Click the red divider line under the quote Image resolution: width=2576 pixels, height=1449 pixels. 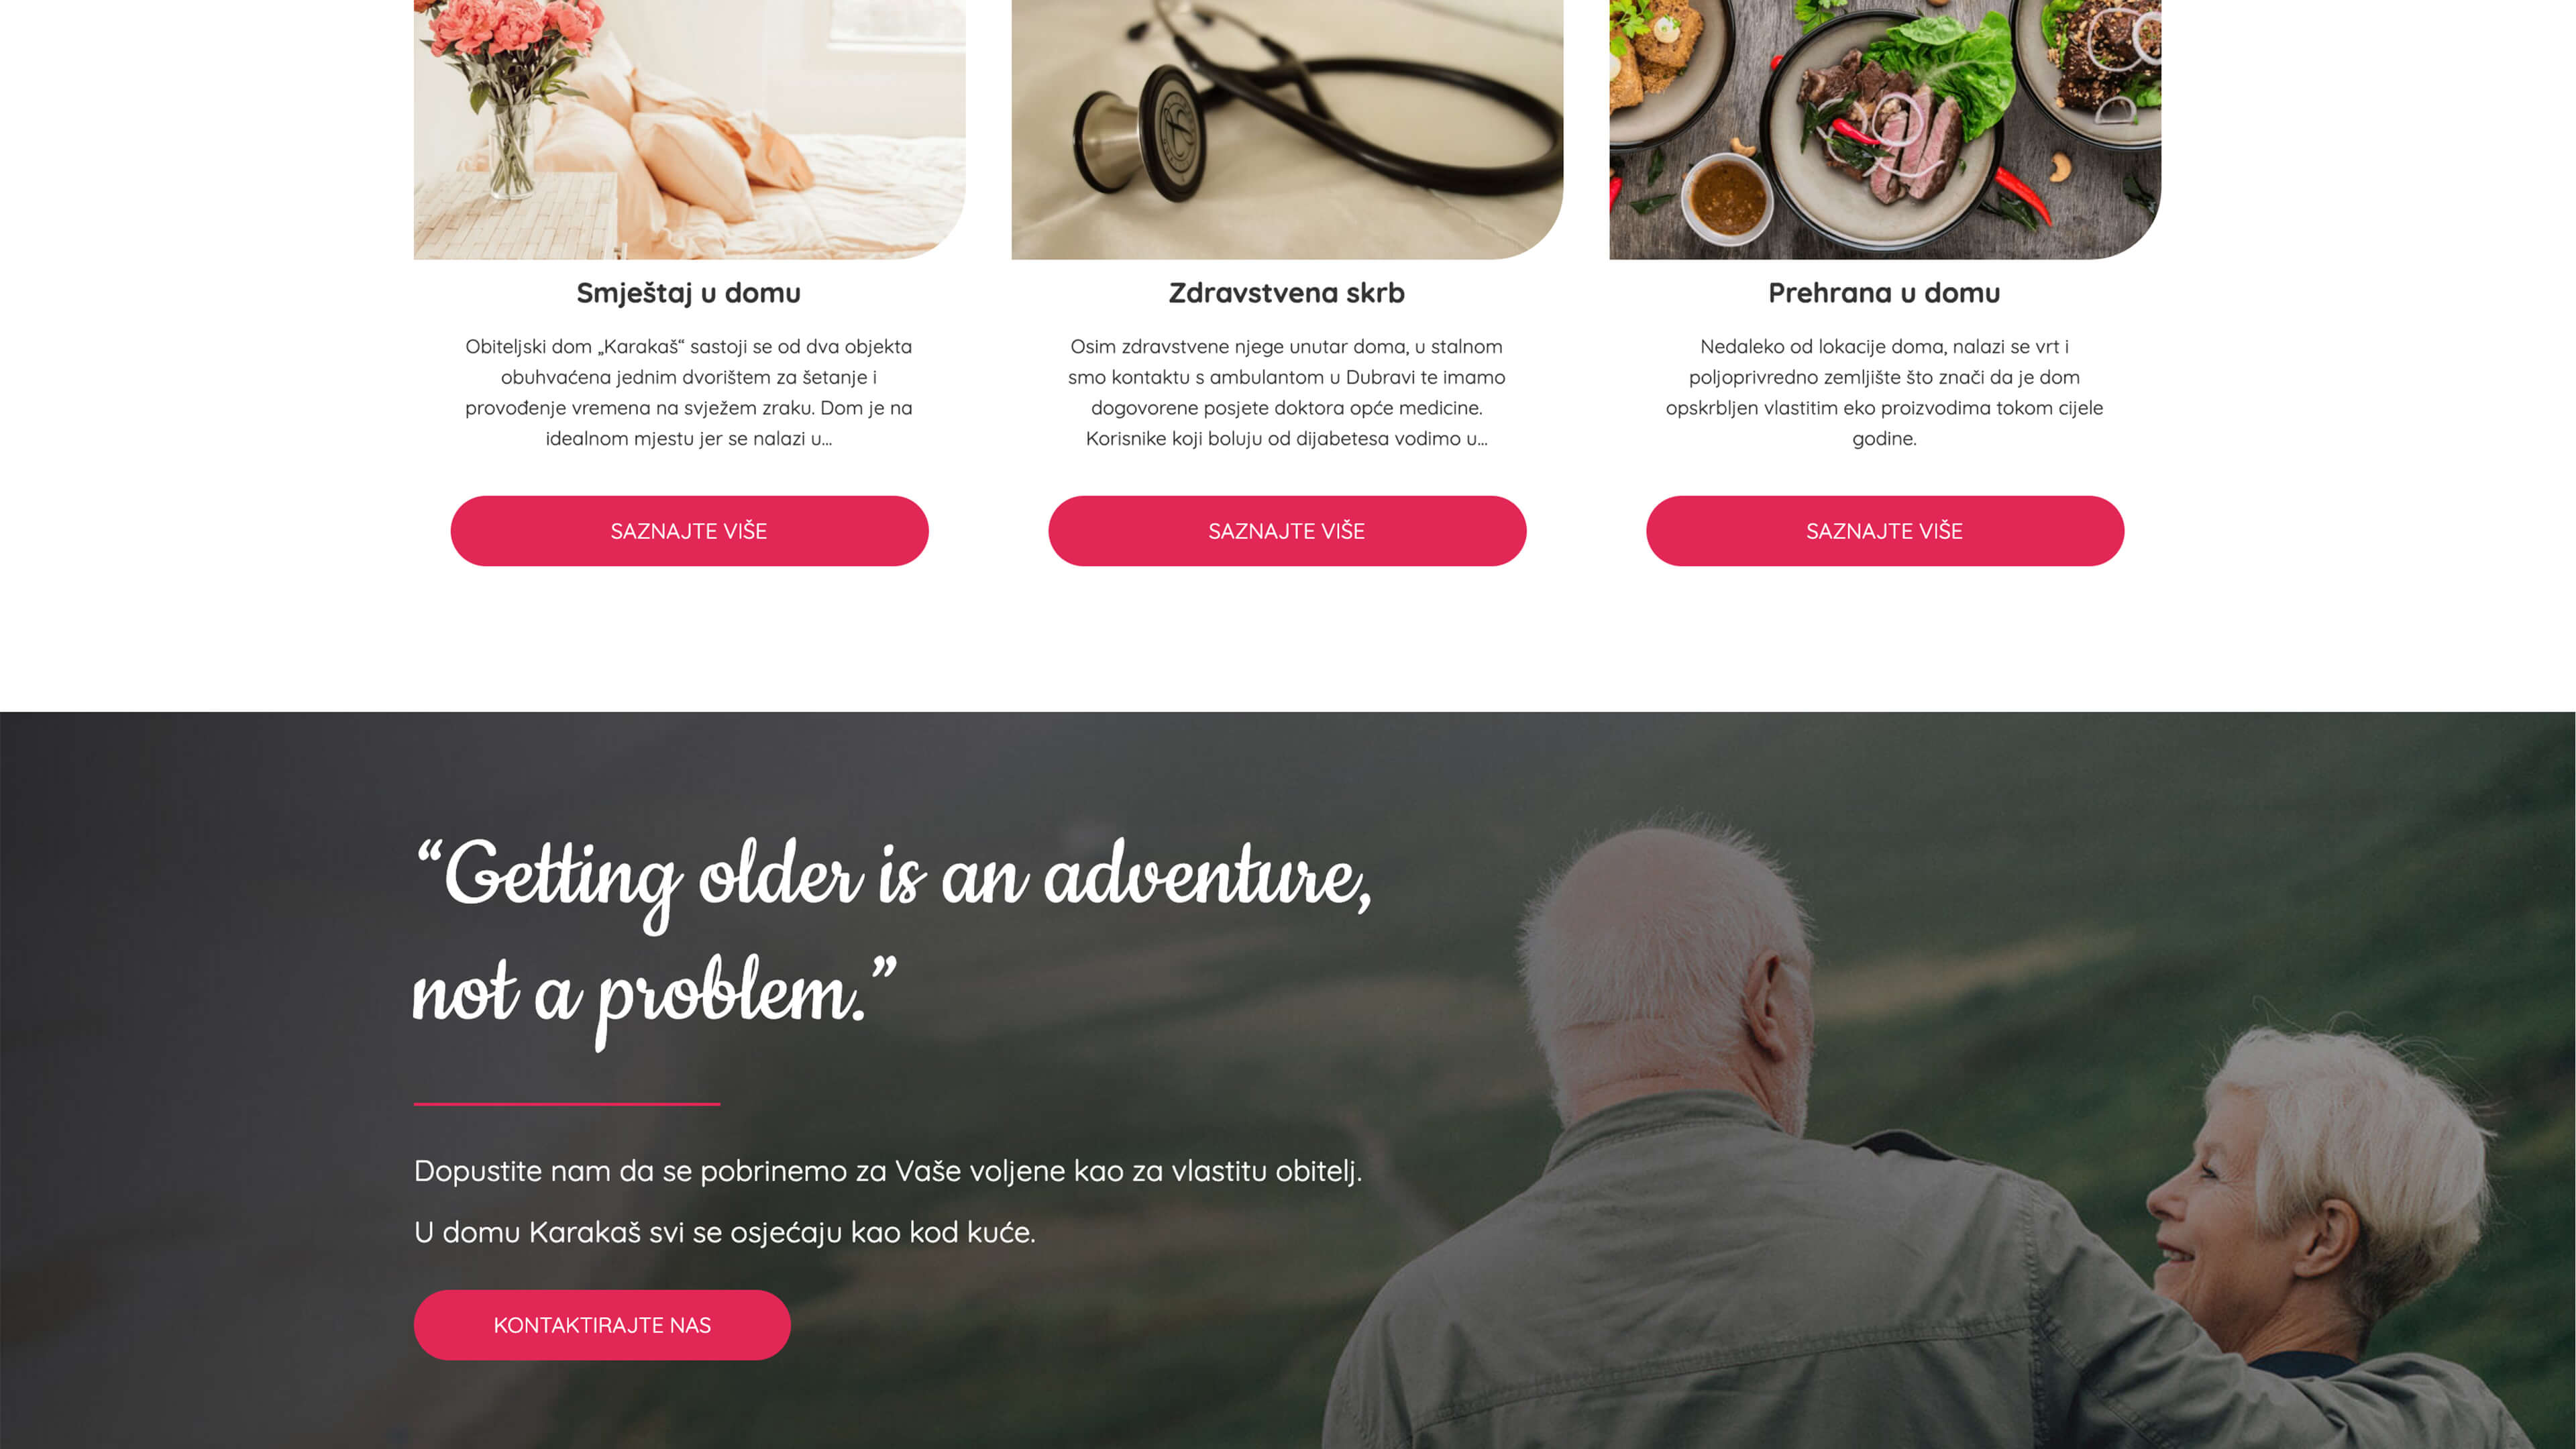coord(567,1104)
